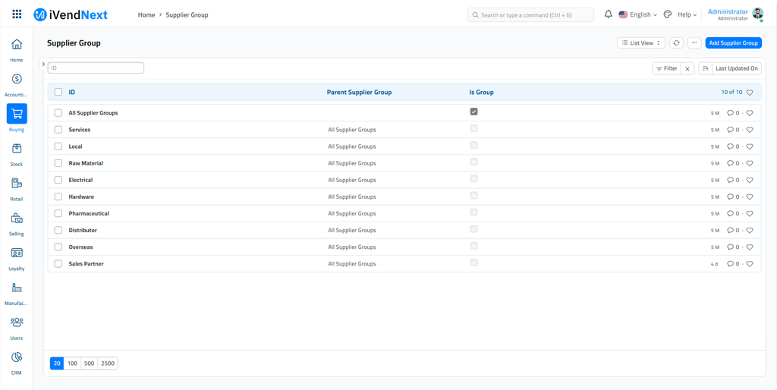
Task: Open the English language dropdown
Action: (x=637, y=15)
